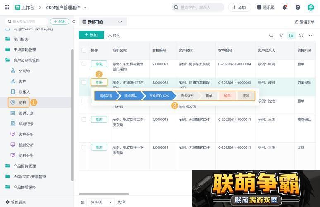Click the customer number C-20220614-0000004

point(234,64)
